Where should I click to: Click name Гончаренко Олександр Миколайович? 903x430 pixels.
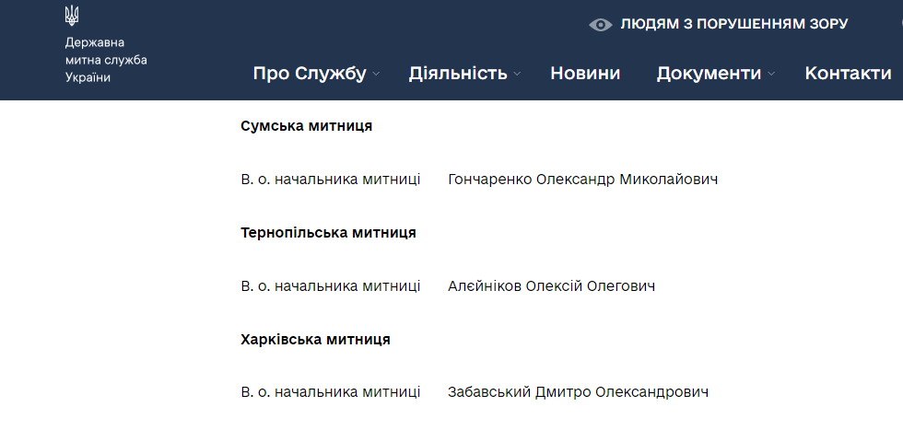pyautogui.click(x=582, y=180)
